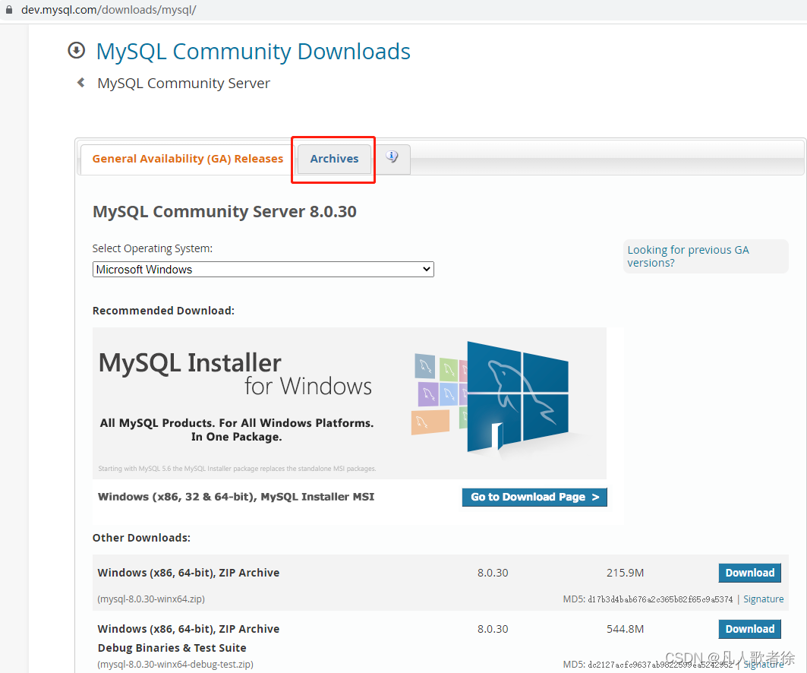Screen dimensions: 807x673
Task: Click the MySQL Community Downloads heading
Action: point(254,52)
